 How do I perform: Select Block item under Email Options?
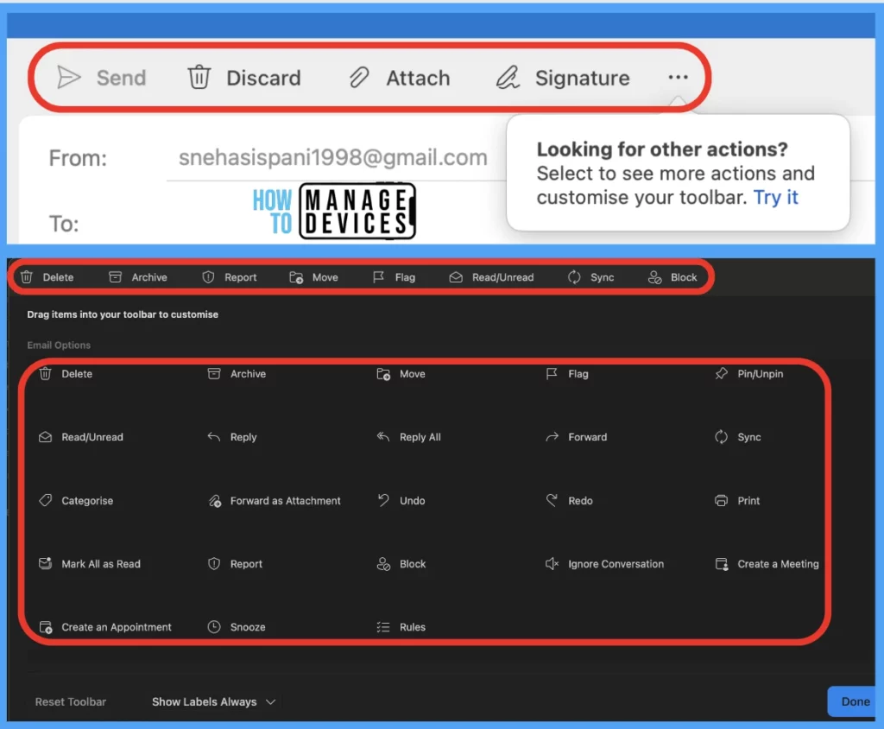click(x=401, y=564)
